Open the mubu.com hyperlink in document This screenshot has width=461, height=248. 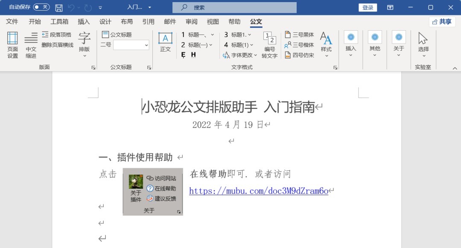point(259,191)
